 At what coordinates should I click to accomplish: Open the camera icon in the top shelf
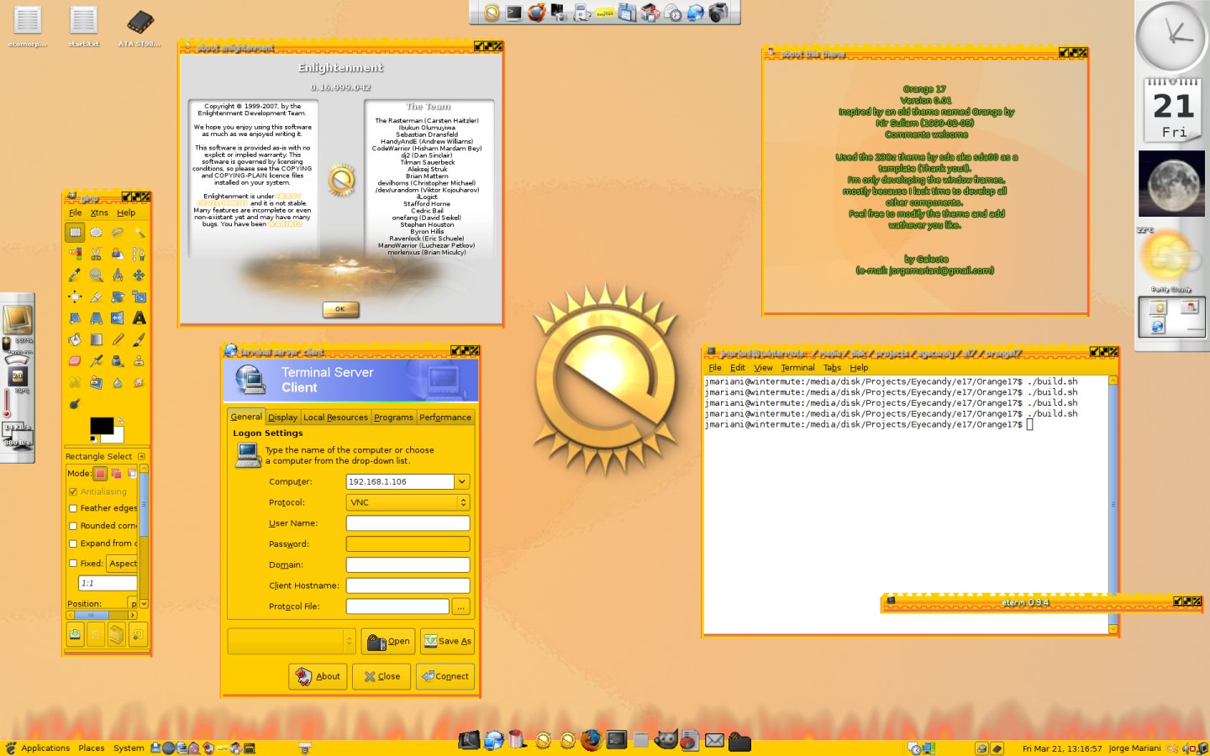click(718, 13)
